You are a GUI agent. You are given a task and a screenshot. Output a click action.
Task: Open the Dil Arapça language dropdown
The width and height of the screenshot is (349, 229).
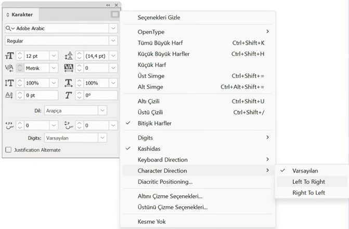tap(102, 111)
